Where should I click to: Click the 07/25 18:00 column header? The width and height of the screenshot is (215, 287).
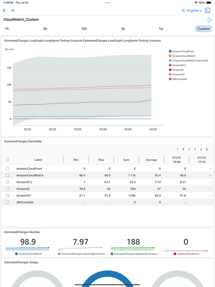(177, 160)
